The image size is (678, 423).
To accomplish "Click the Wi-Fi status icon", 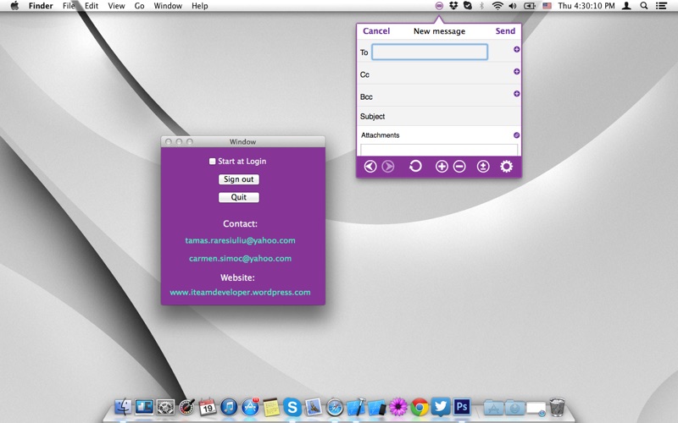I will click(497, 6).
